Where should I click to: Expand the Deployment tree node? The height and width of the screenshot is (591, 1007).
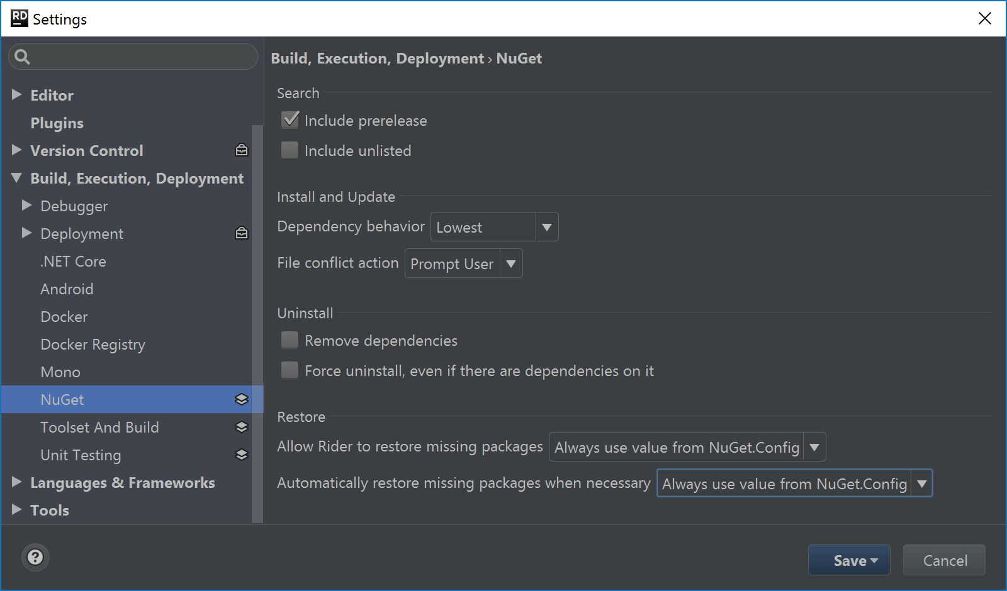tap(26, 233)
